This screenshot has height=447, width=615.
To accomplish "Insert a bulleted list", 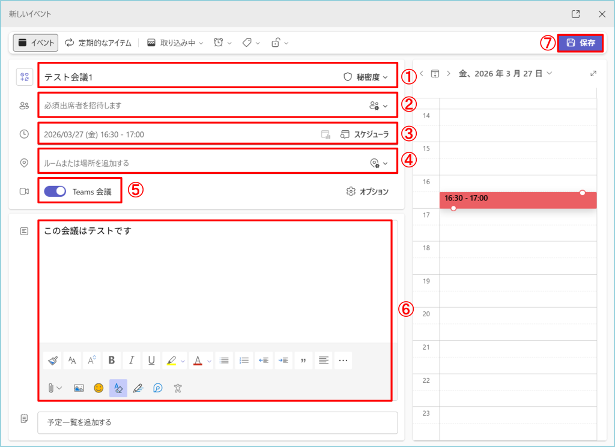I will coord(224,361).
